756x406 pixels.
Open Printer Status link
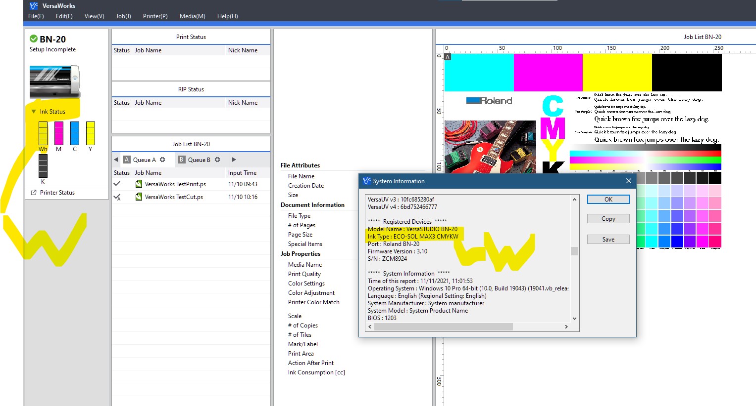(x=57, y=193)
